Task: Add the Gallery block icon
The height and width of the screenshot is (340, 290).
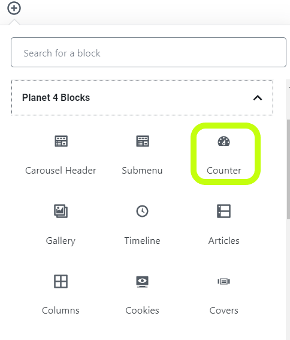Action: coord(61,211)
